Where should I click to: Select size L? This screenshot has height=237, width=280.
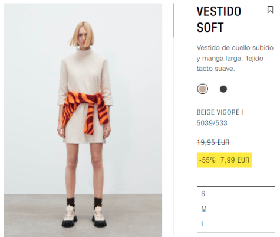coord(236,224)
